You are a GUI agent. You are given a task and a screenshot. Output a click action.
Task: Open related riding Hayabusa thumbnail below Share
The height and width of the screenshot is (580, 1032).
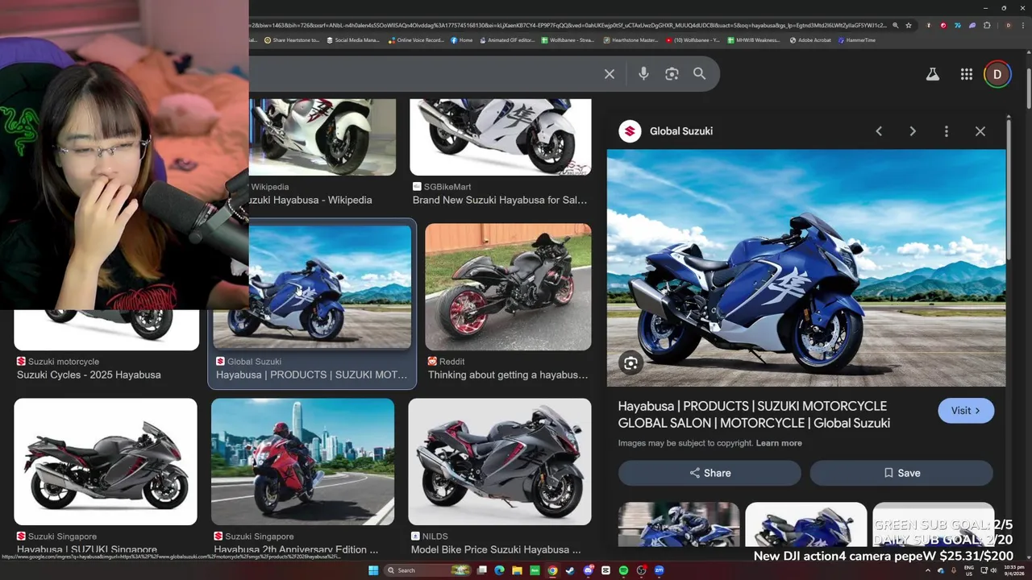pos(679,525)
